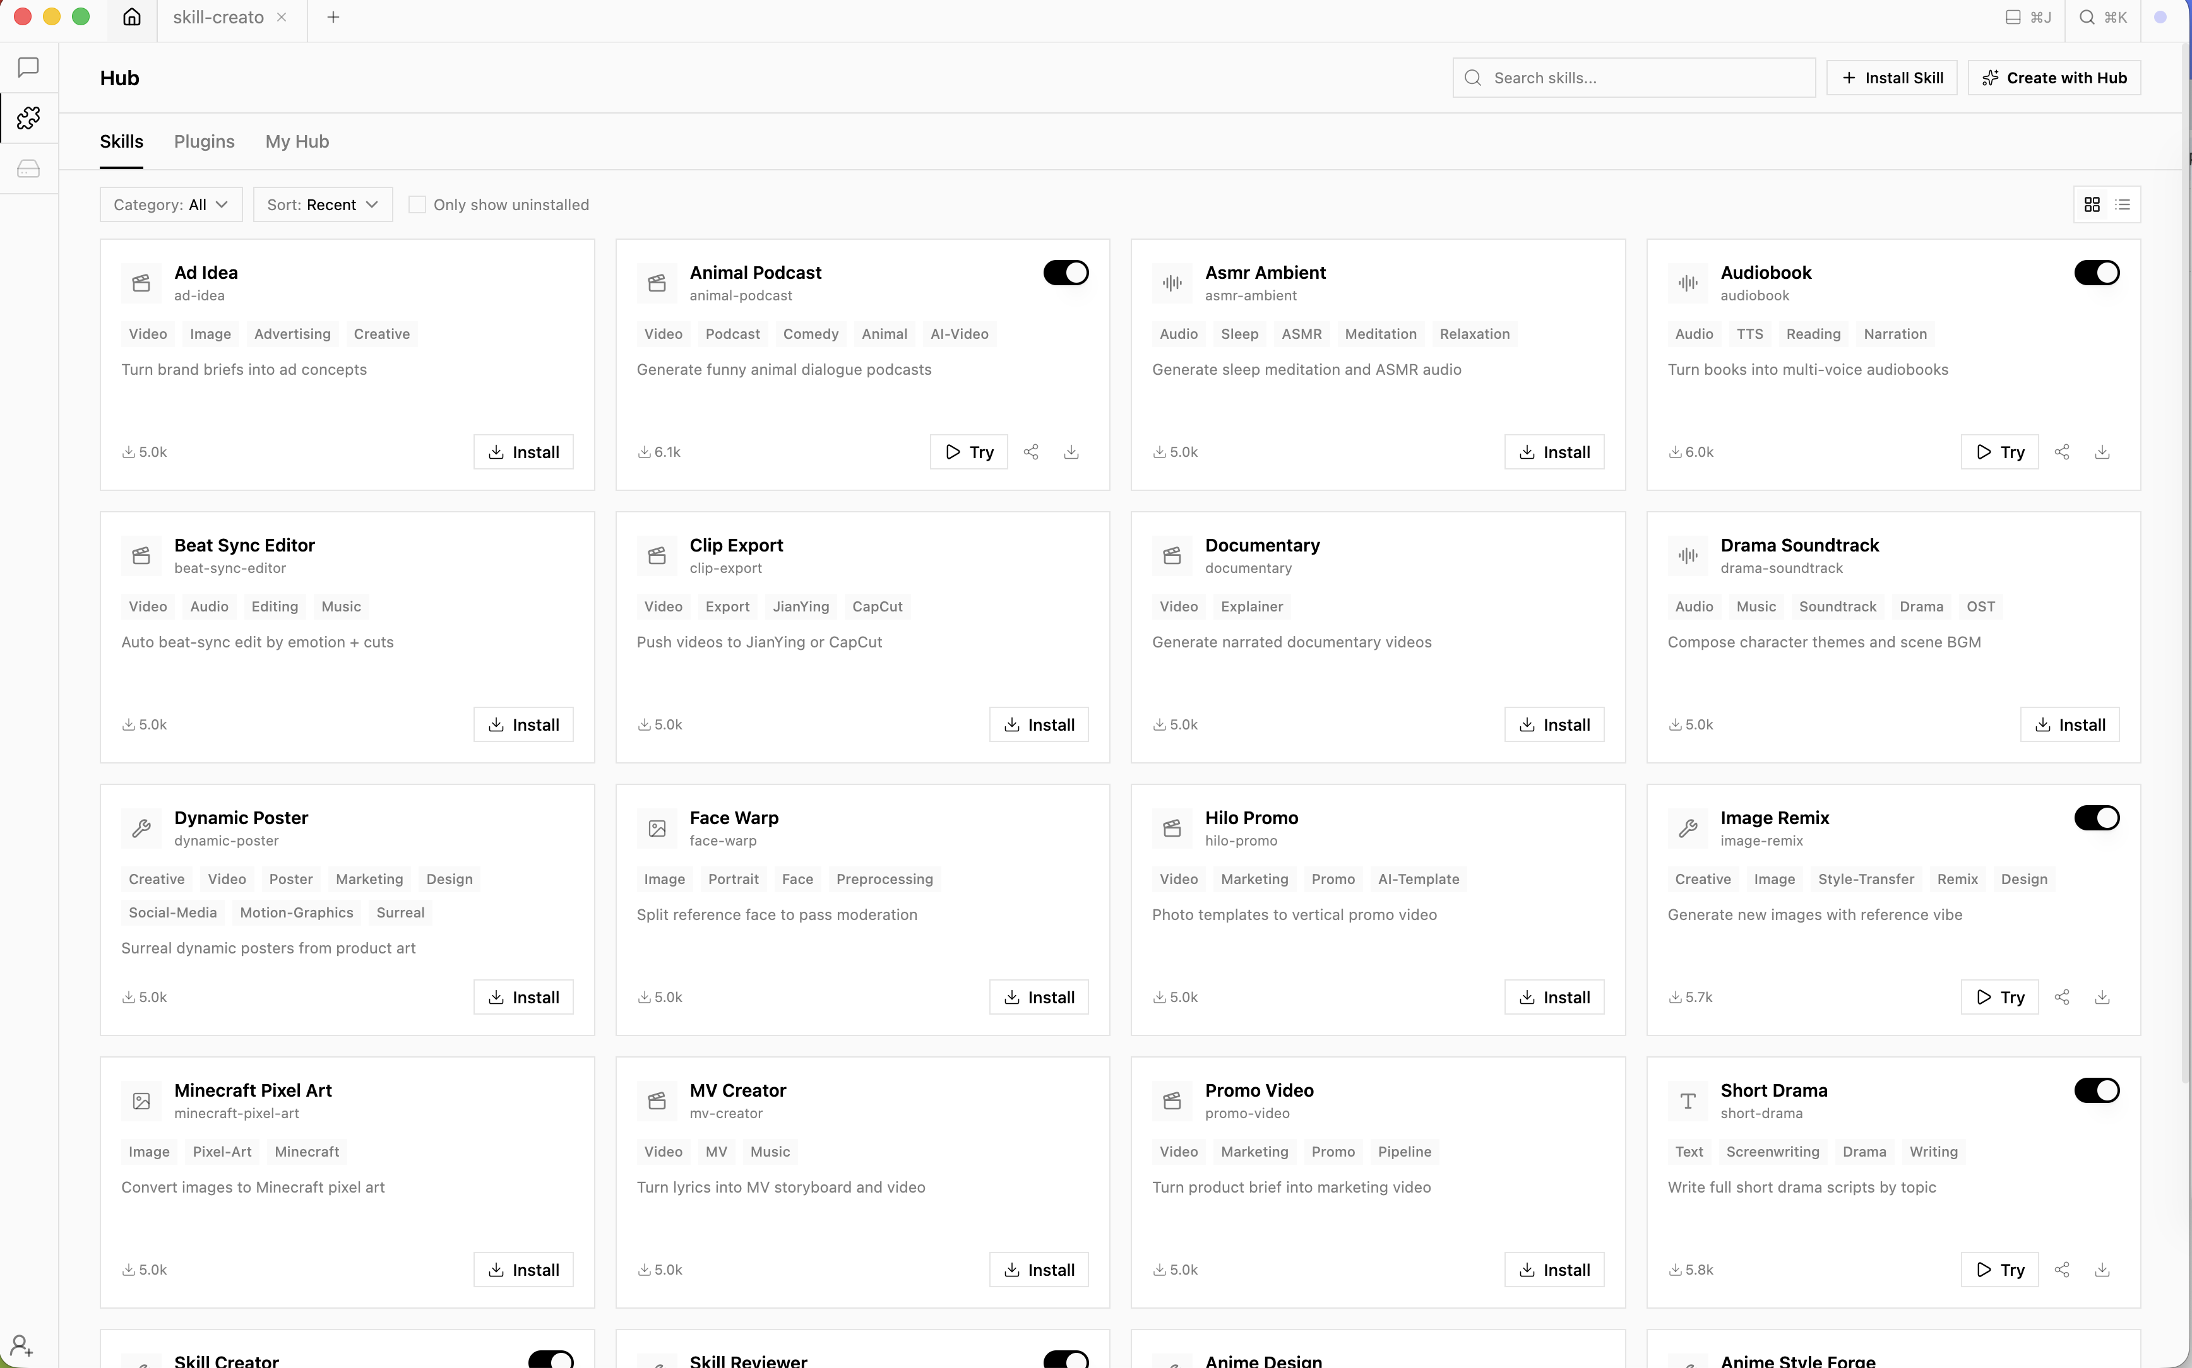Install the Asmr Ambient skill

pos(1554,451)
